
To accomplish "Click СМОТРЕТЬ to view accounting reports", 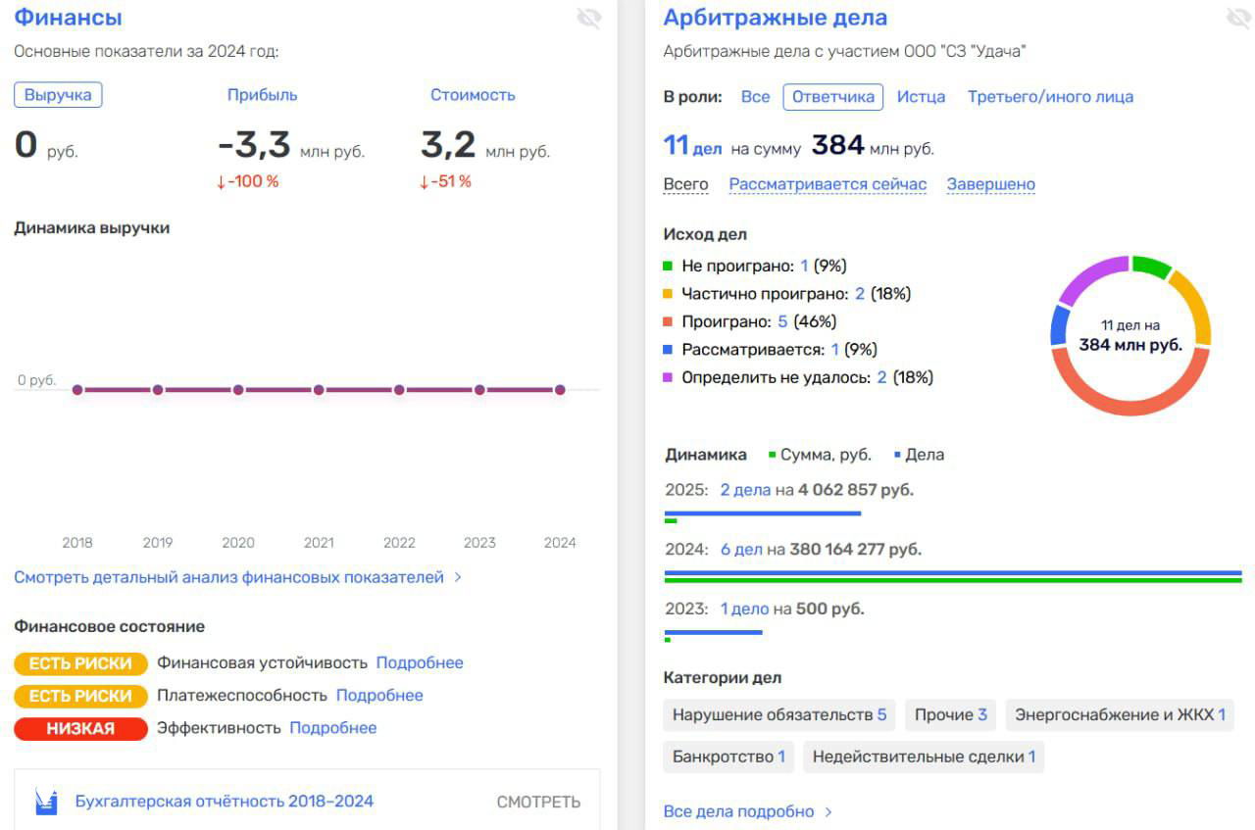I will click(x=541, y=801).
